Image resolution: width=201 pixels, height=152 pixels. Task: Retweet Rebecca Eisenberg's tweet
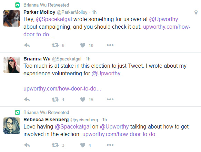click(x=55, y=145)
